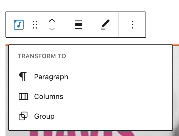Click the pilcrow Paragraph icon
179x136 pixels.
[23, 77]
